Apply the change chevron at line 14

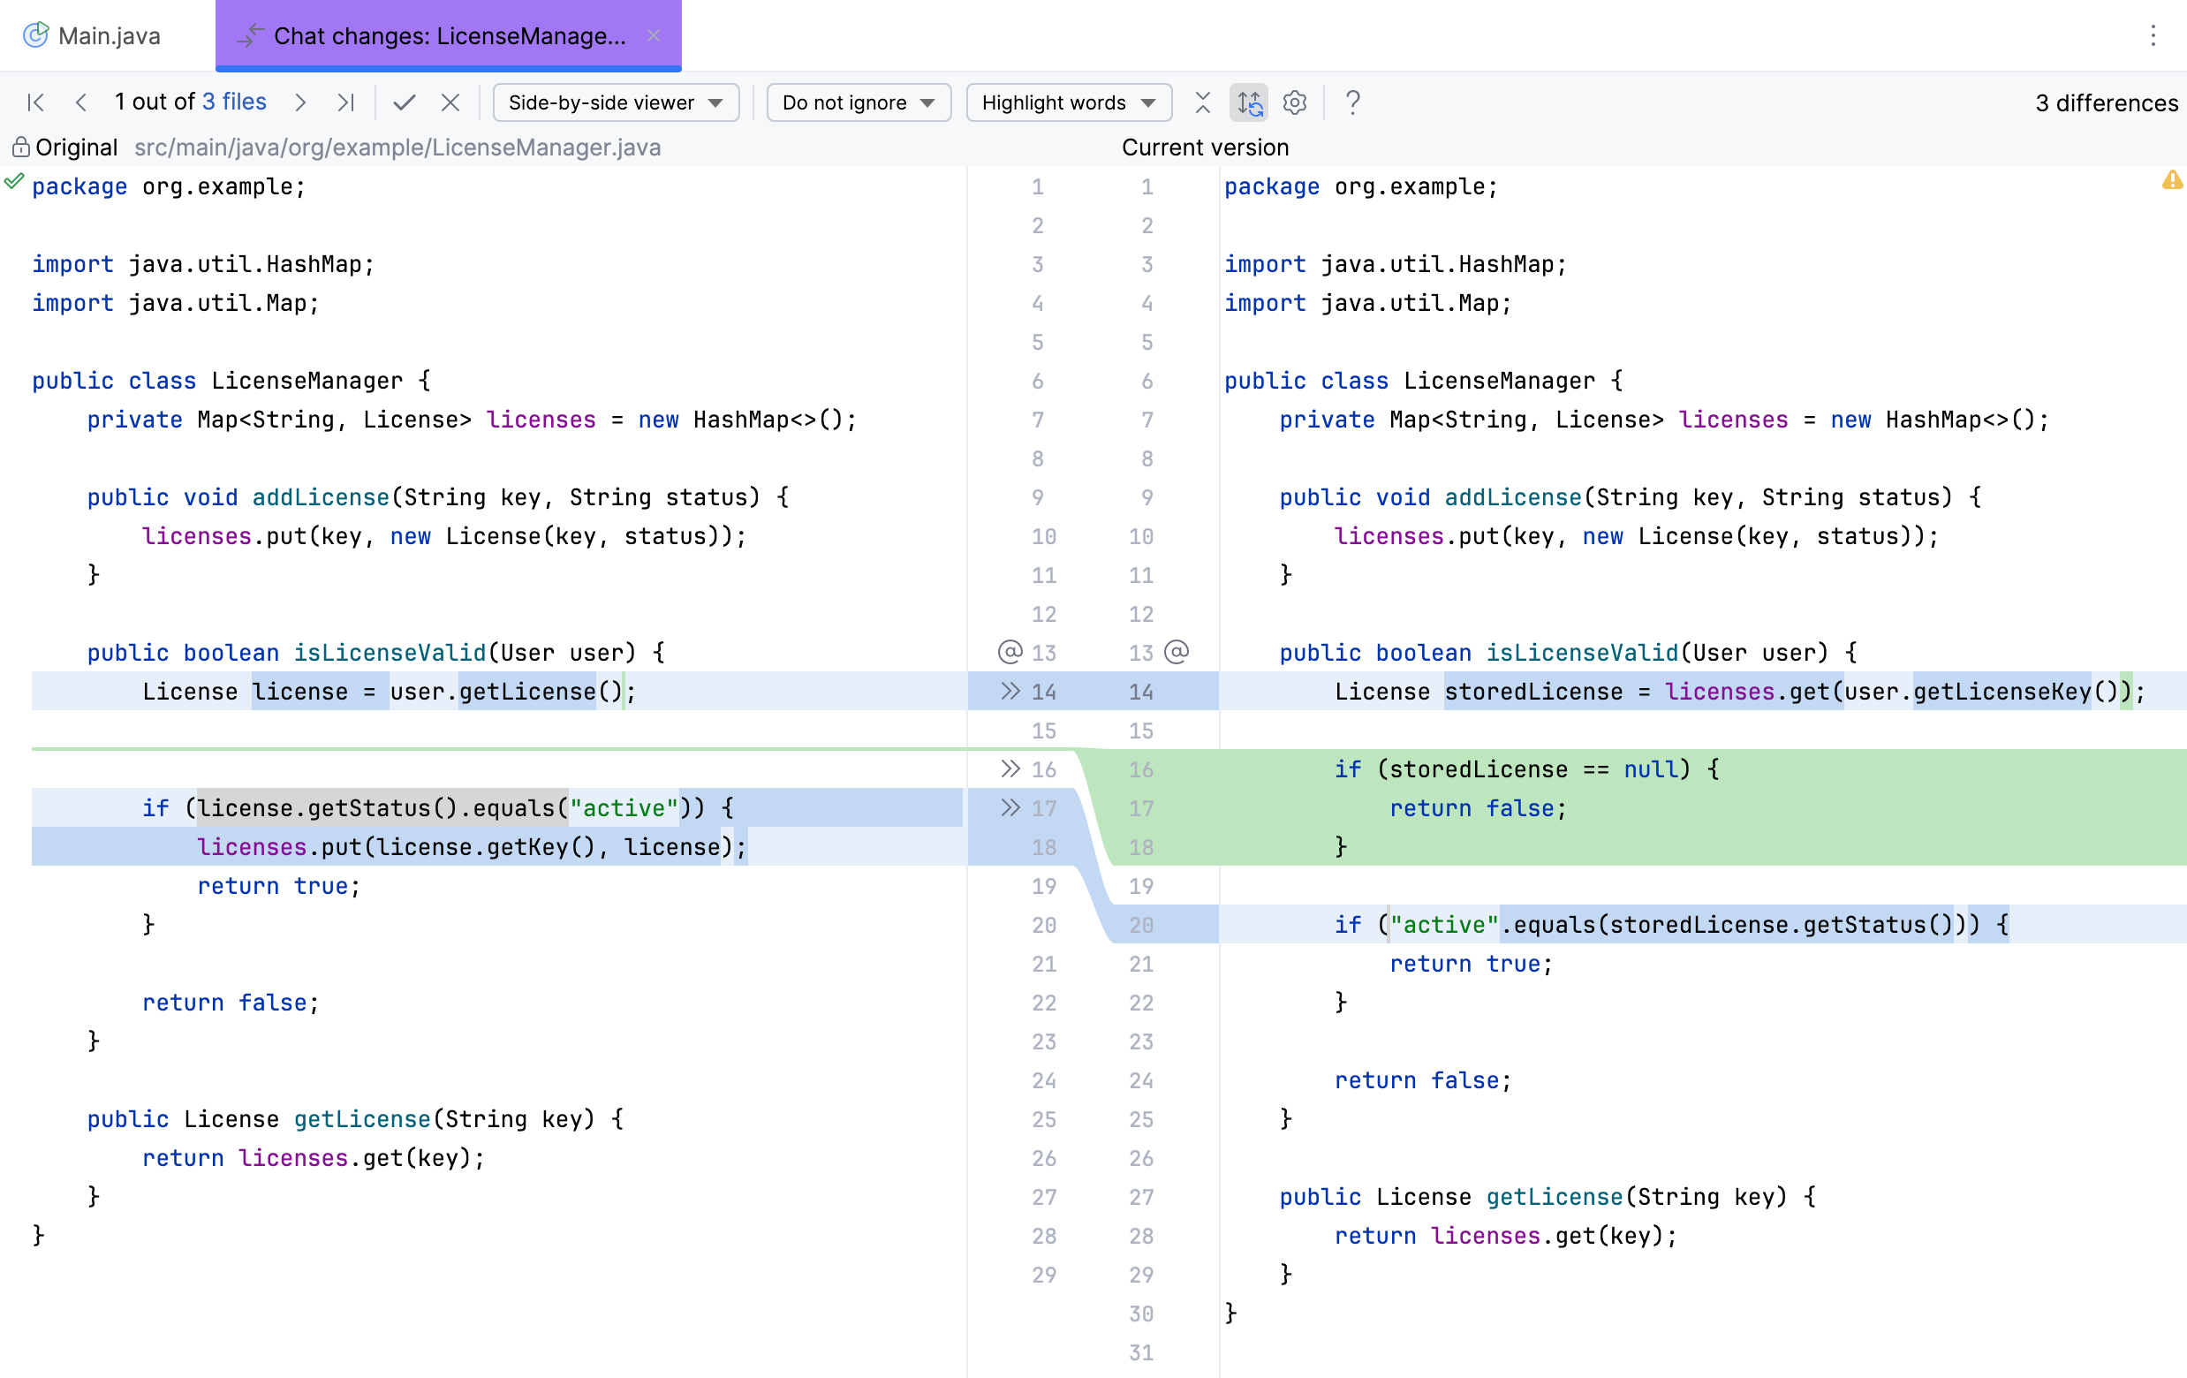pyautogui.click(x=1010, y=692)
